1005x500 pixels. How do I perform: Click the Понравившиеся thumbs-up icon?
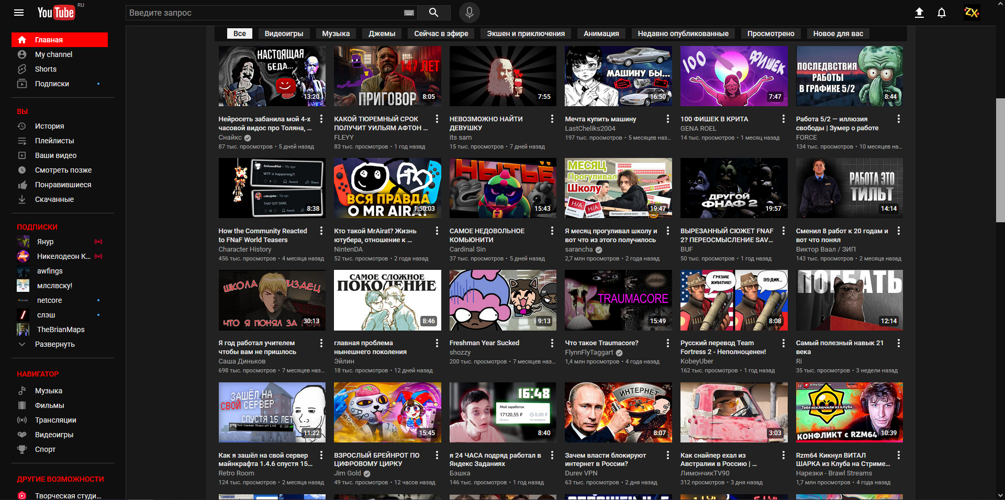tap(22, 185)
